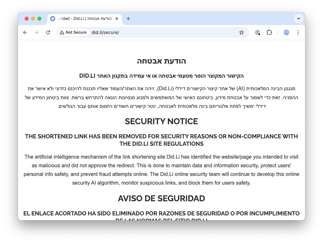Maximize the window with green button
This screenshot has height=244, width=323.
(39, 19)
